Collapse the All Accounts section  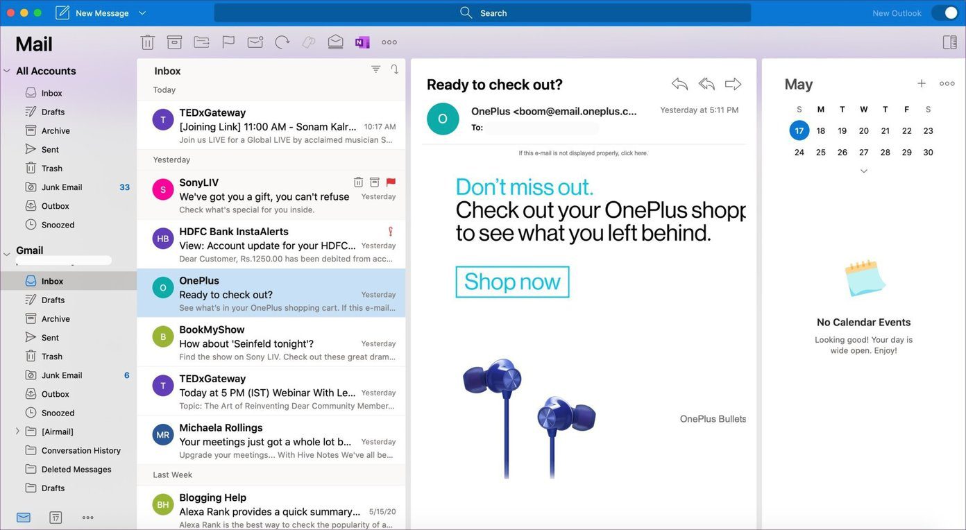click(7, 71)
